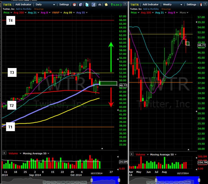Click Add to Portfolio link in daily chart
The height and width of the screenshot is (184, 208).
pyautogui.click(x=24, y=9)
